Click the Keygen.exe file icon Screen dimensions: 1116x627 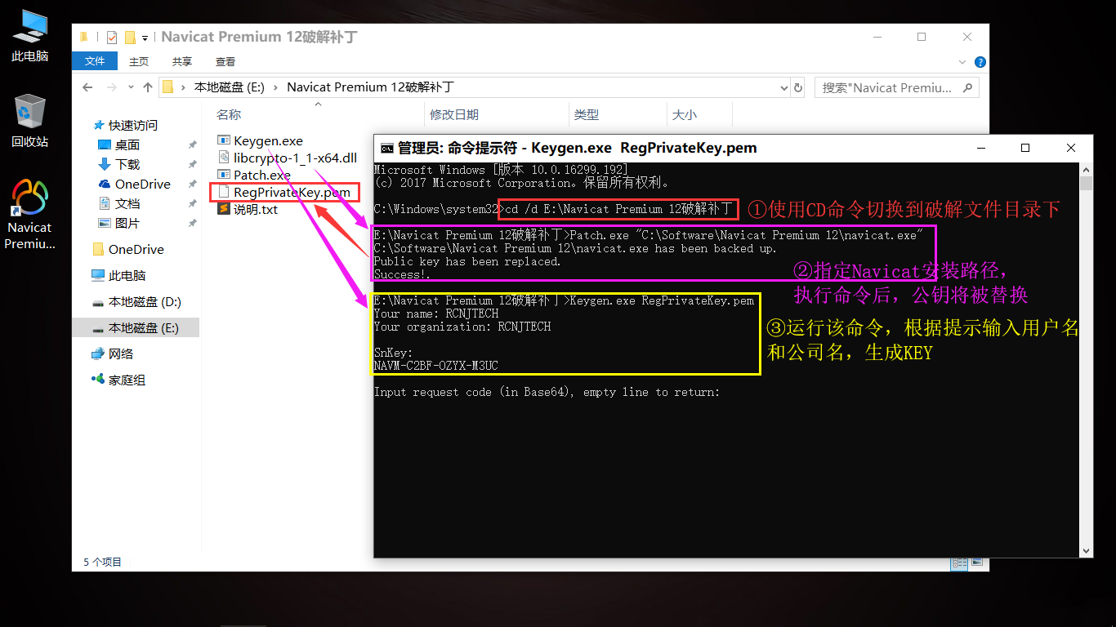[x=225, y=140]
